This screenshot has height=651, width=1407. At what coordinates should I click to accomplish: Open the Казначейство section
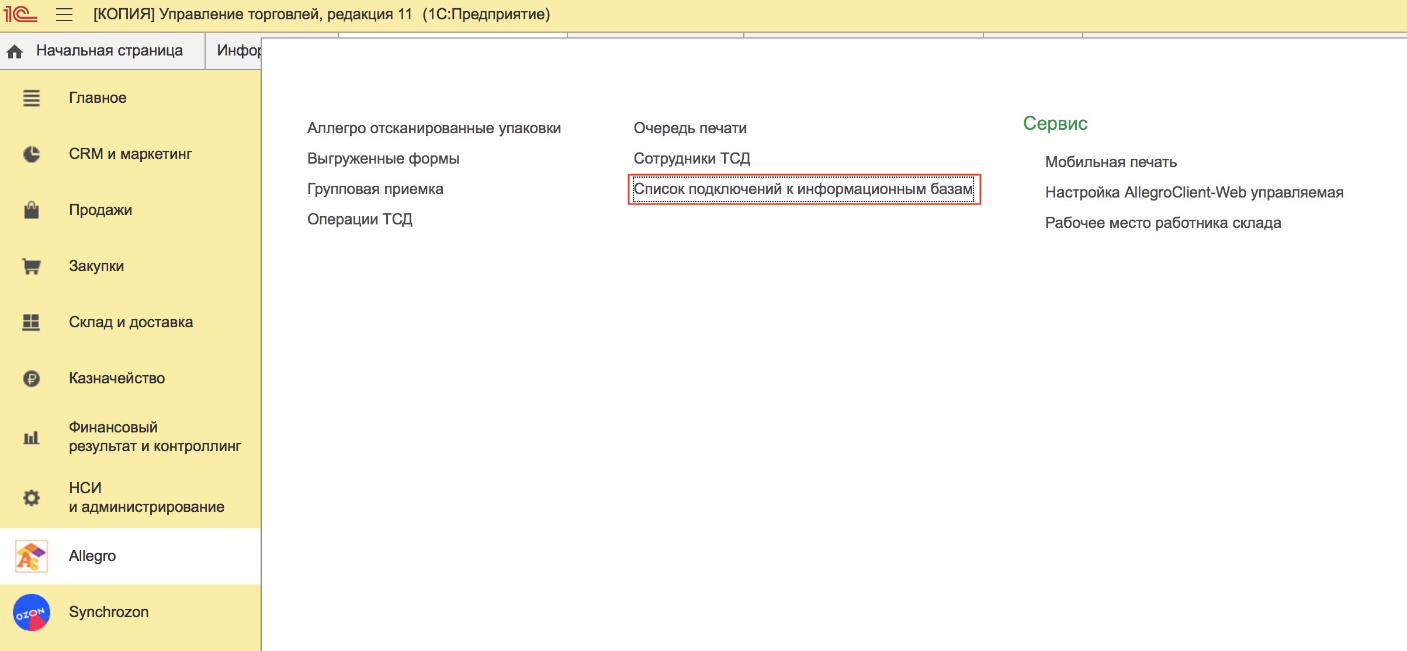pos(130,379)
